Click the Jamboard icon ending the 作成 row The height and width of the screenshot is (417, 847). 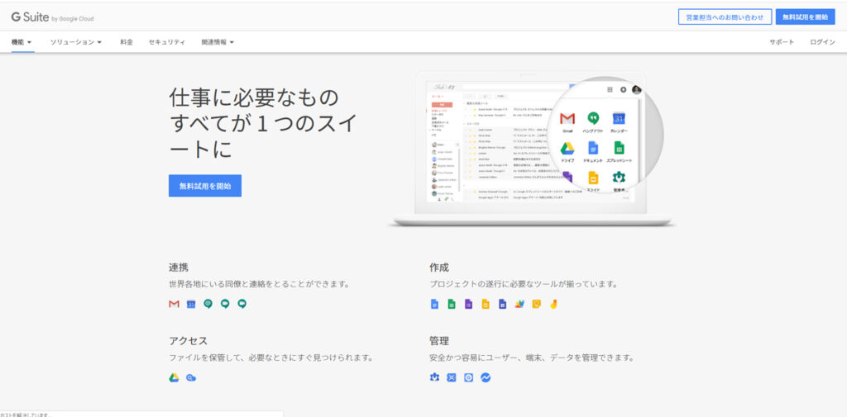(553, 304)
